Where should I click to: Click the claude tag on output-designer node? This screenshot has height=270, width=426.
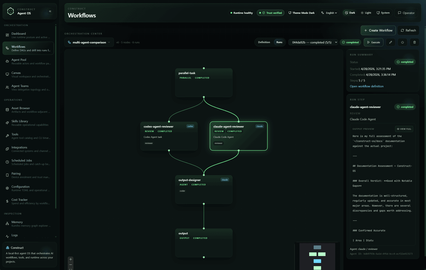point(225,180)
